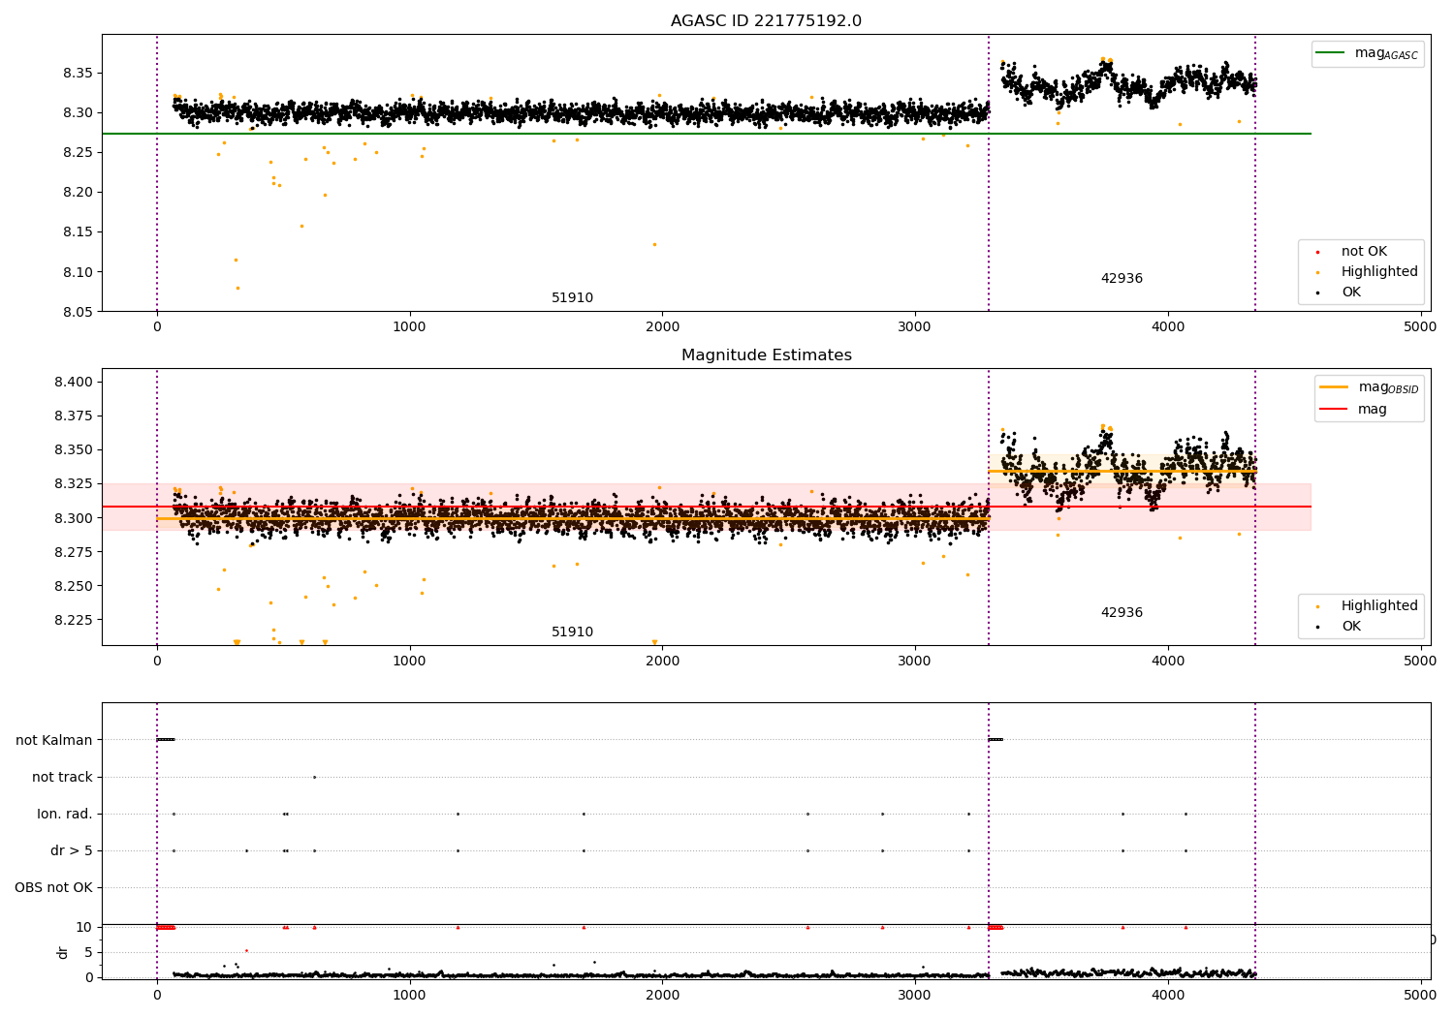Click the rotated 'dr' y-axis label

(x=63, y=952)
